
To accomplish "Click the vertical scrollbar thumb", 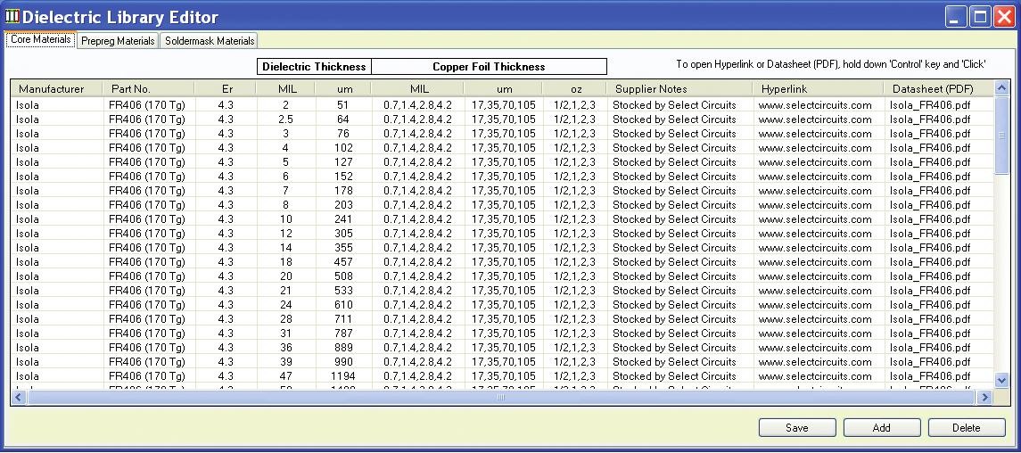I will [1001, 135].
